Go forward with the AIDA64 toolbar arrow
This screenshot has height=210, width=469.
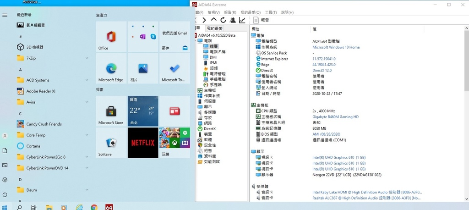(204, 20)
